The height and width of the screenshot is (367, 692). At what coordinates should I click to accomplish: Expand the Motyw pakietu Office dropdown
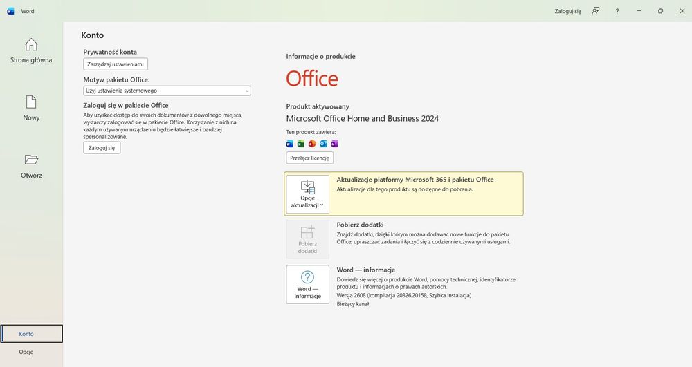167,91
